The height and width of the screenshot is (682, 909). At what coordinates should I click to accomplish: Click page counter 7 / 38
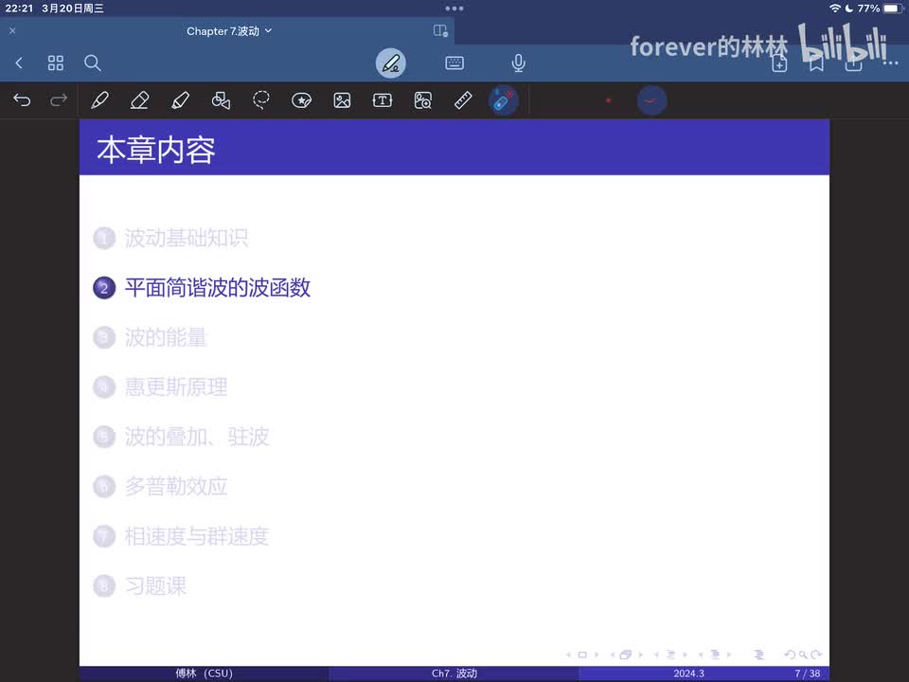tap(808, 673)
